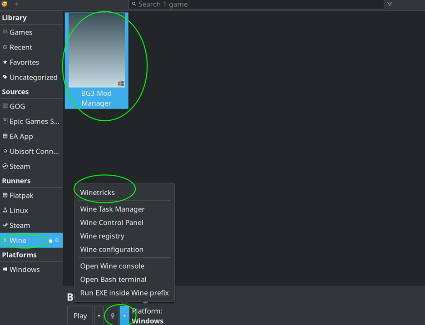Show Recent games

pos(31,47)
